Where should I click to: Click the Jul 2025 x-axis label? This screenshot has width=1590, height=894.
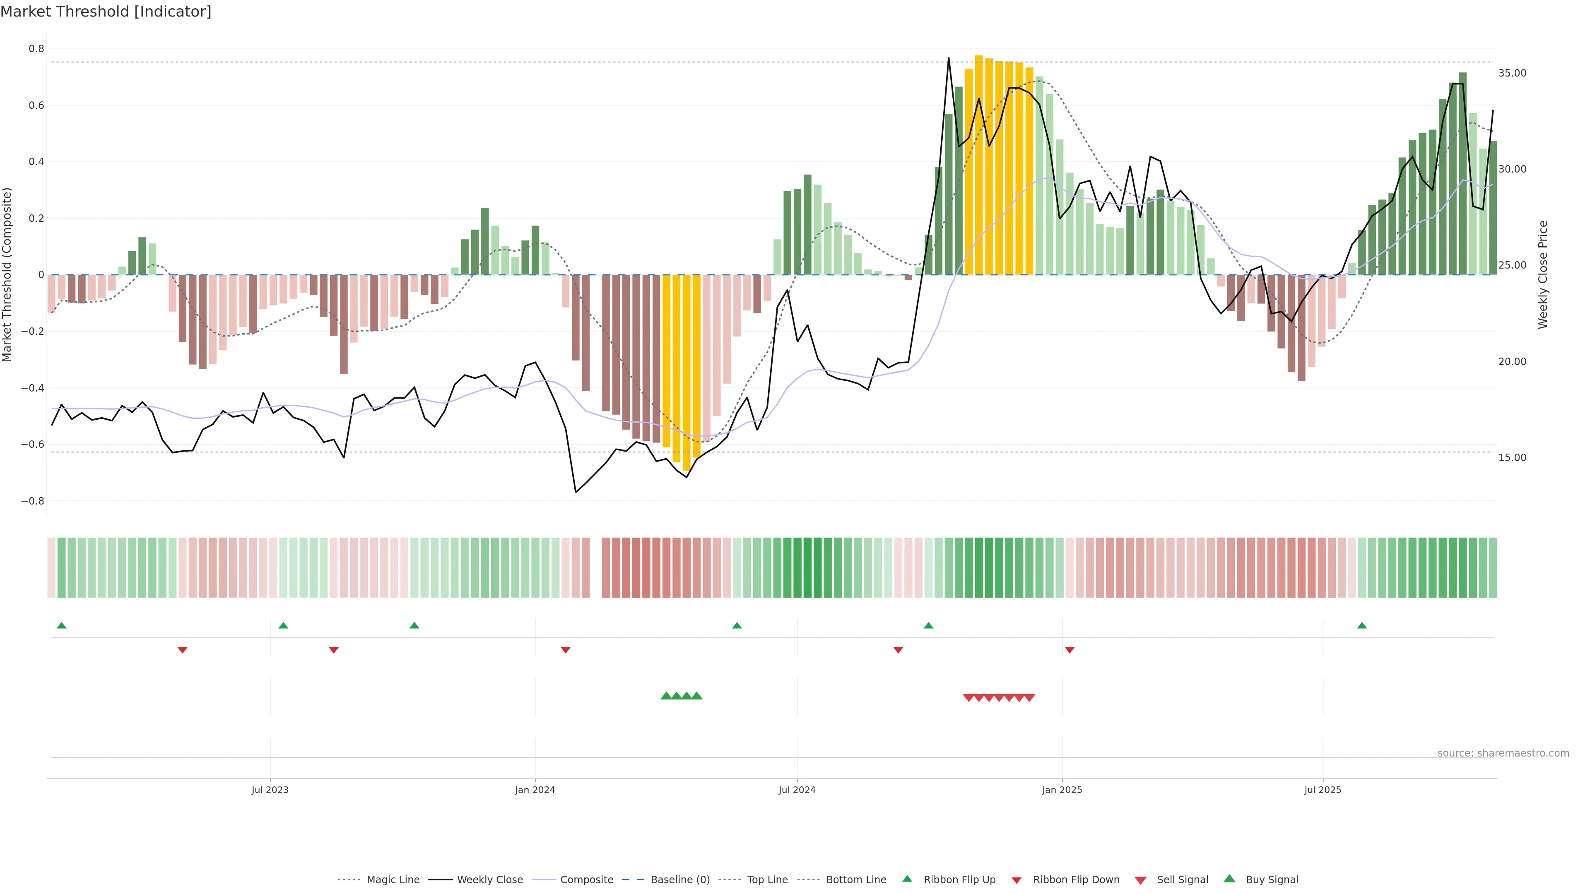pos(1322,790)
